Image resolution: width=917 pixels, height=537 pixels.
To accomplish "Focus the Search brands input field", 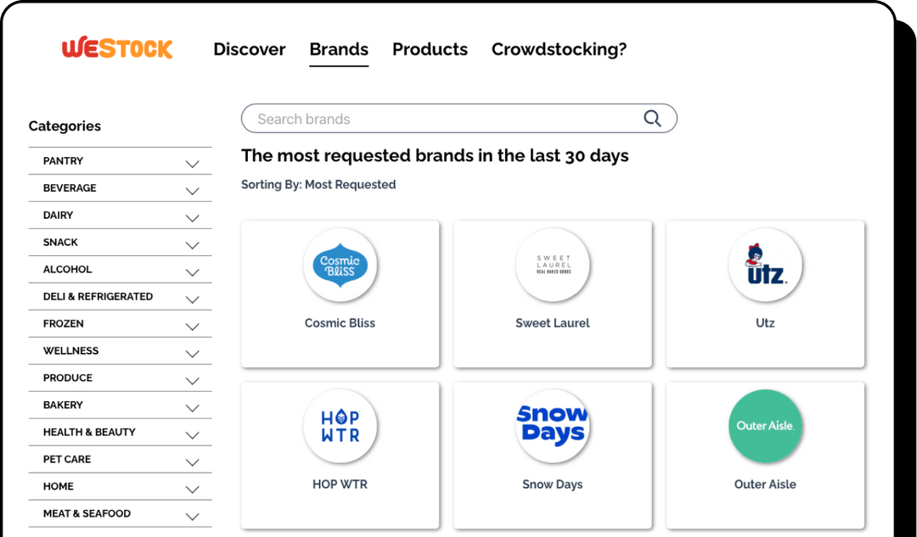I will (442, 119).
